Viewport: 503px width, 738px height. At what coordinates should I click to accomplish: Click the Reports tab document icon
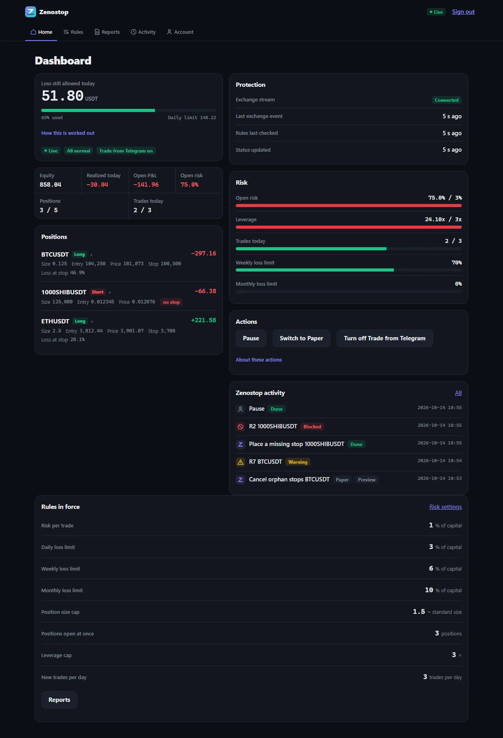[97, 32]
